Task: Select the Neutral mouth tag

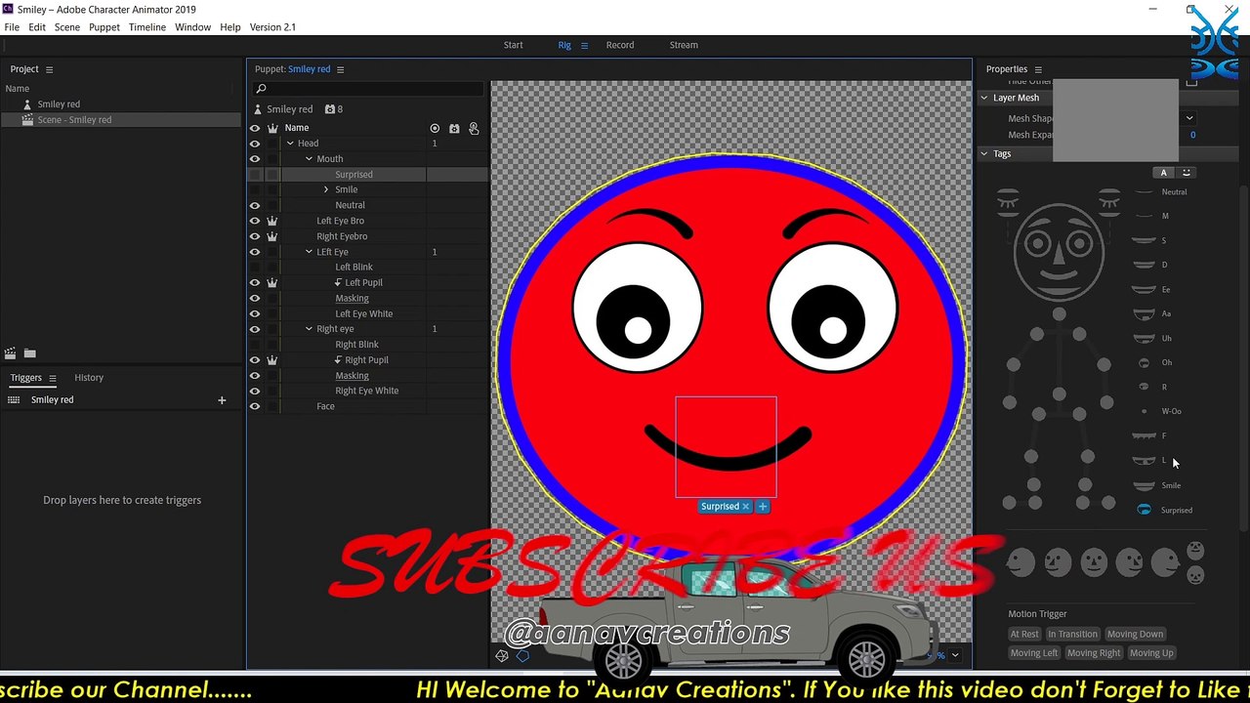Action: [1161, 192]
